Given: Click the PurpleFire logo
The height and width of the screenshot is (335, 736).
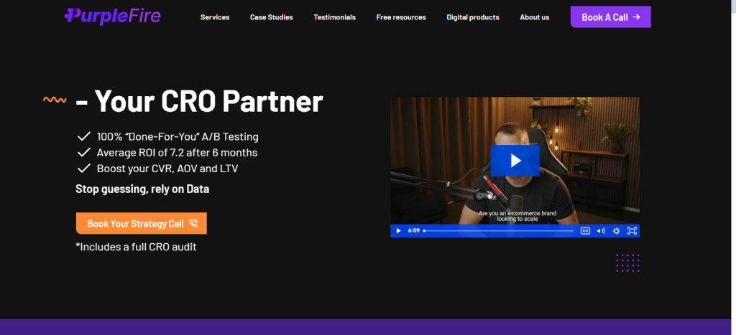Looking at the screenshot, I should tap(111, 16).
